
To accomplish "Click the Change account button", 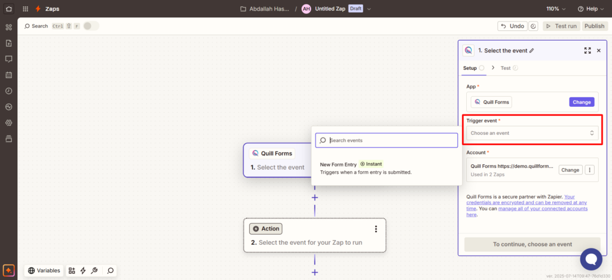I will pos(570,170).
